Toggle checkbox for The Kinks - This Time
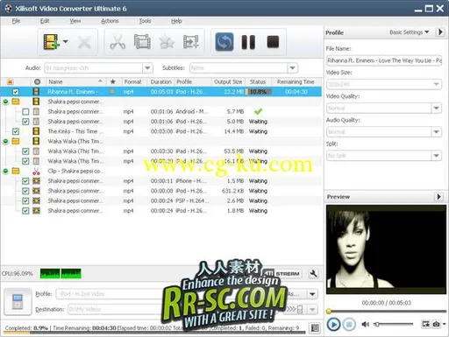 click(x=16, y=131)
